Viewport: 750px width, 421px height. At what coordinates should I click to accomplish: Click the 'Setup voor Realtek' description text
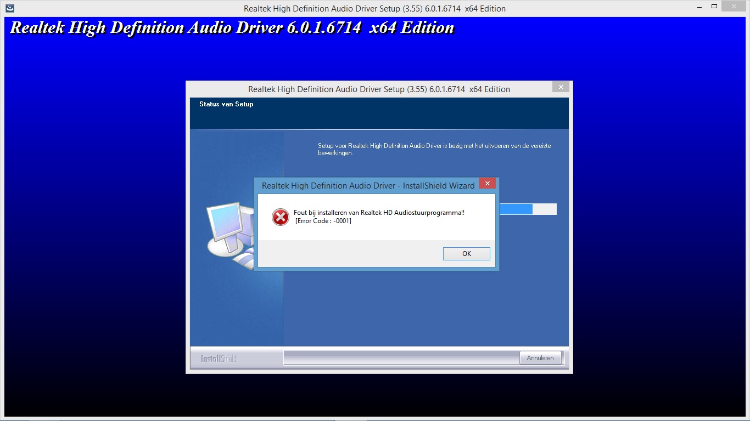coord(434,150)
